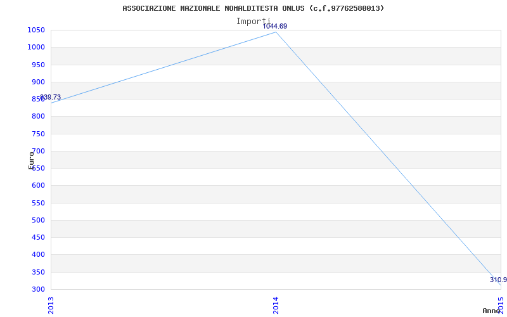Click the 300 y-axis tick label
Viewport: 507px width, 317px height.
[38, 290]
